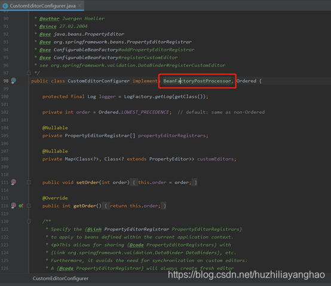This screenshot has height=286, width=331.
Task: Click line number 102 in the gutter
Action: click(x=5, y=112)
